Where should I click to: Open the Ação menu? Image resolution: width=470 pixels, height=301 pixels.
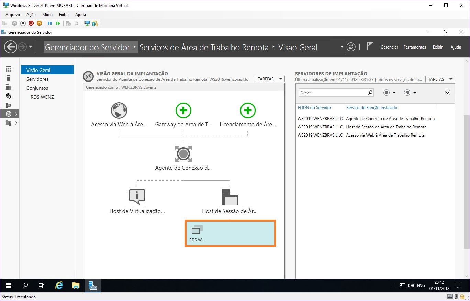click(31, 15)
